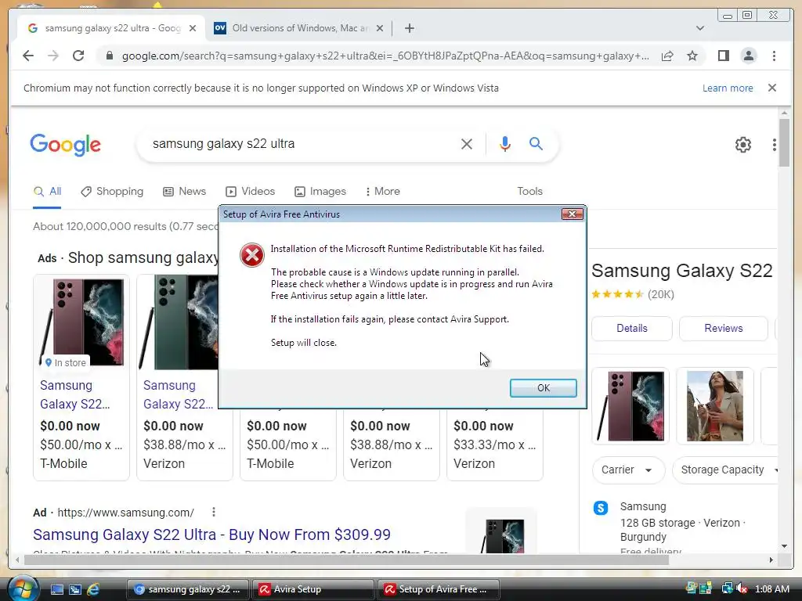802x601 pixels.
Task: Click OK in Avira setup error dialog
Action: 544,388
